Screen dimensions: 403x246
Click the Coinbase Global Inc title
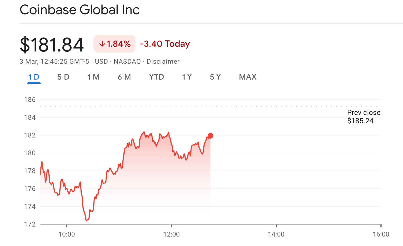80,10
